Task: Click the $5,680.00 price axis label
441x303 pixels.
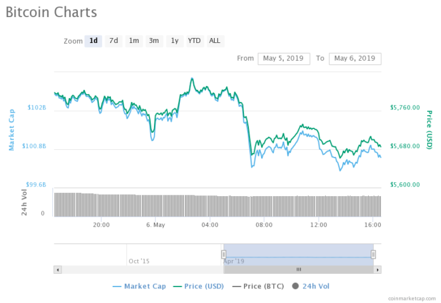Action: coord(405,146)
